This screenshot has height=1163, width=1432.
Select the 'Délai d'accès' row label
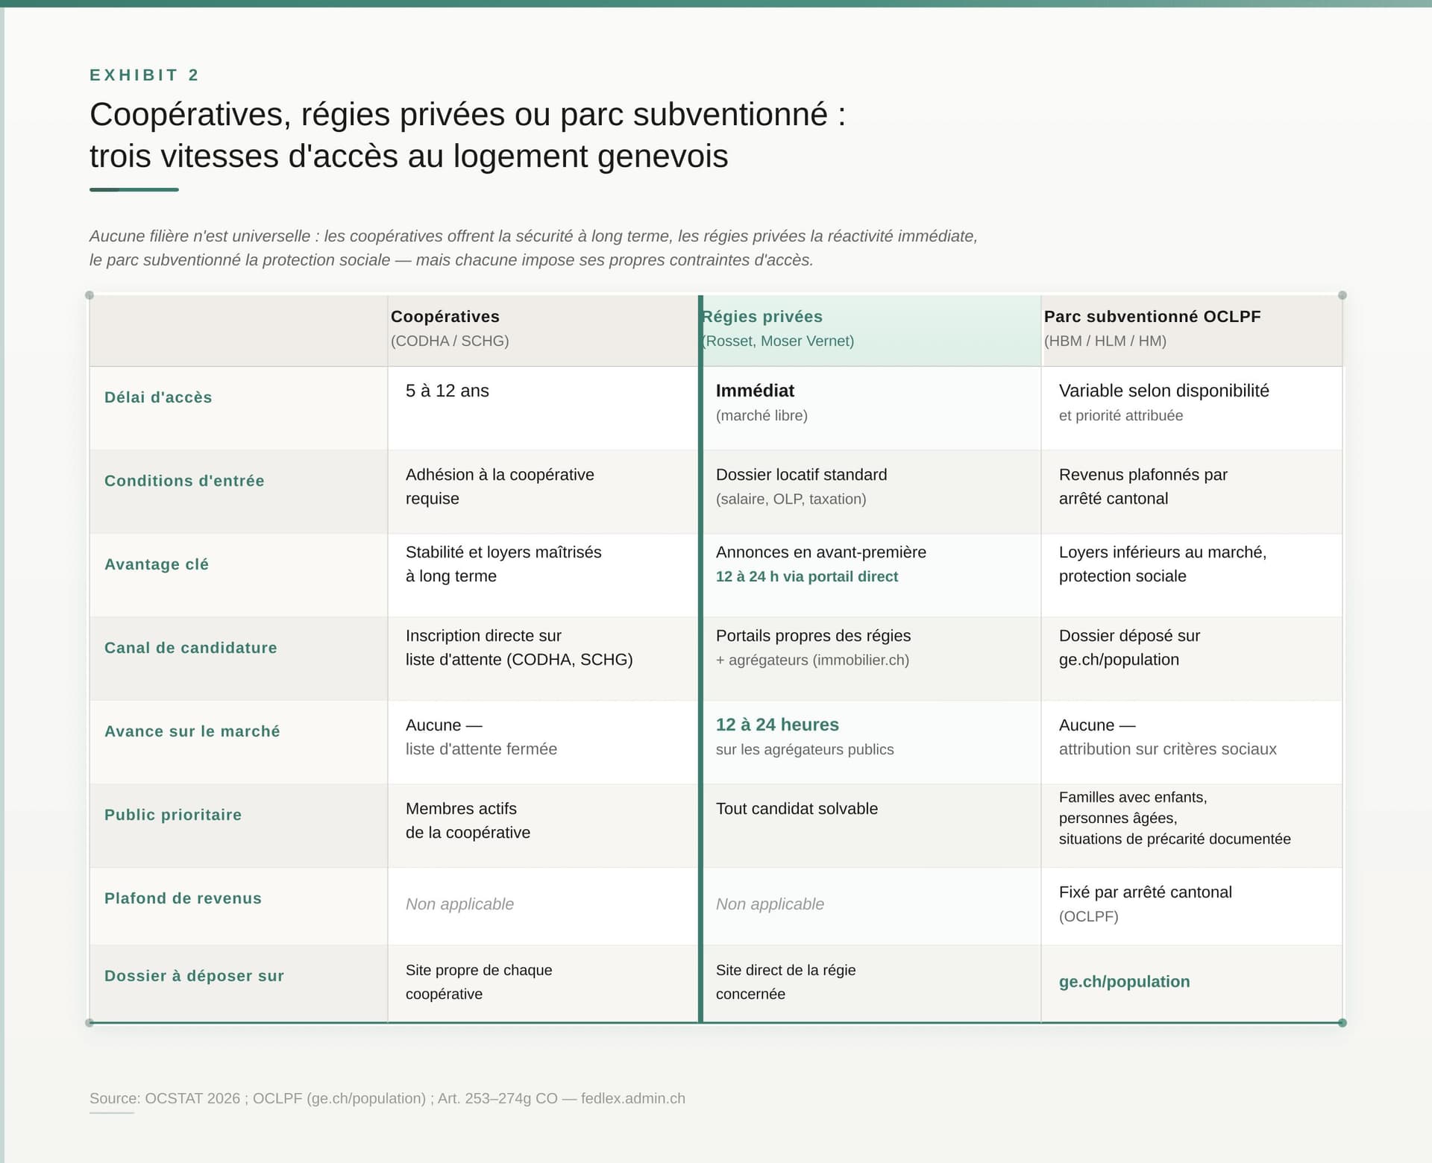(x=158, y=397)
